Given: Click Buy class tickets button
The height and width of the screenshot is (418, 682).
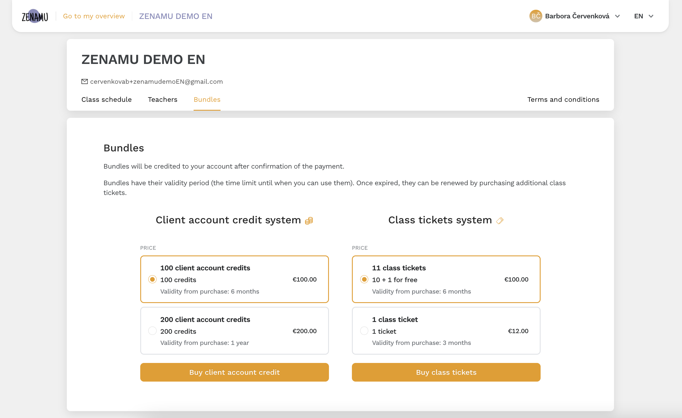Looking at the screenshot, I should (x=446, y=372).
